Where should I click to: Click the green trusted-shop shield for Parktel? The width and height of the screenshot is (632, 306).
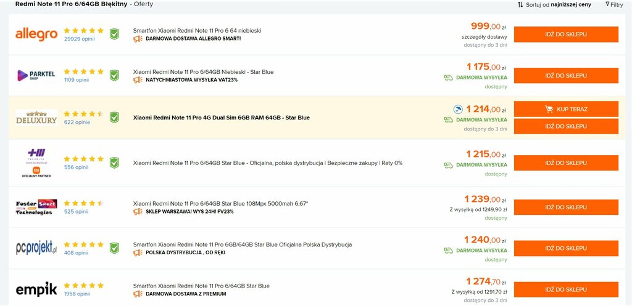pyautogui.click(x=114, y=75)
